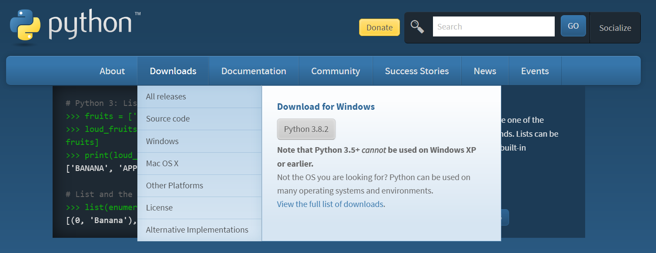Open Other Platforms entry
Viewport: 656px width, 253px height.
pos(174,186)
